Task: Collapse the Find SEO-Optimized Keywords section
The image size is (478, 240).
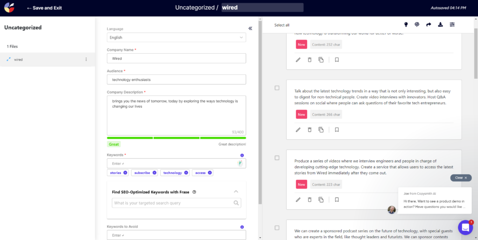Action: [x=236, y=192]
